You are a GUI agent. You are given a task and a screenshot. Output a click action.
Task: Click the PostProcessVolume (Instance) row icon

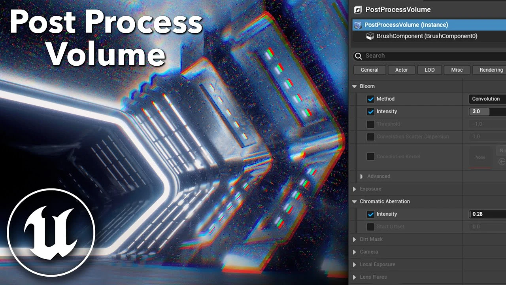coord(358,25)
